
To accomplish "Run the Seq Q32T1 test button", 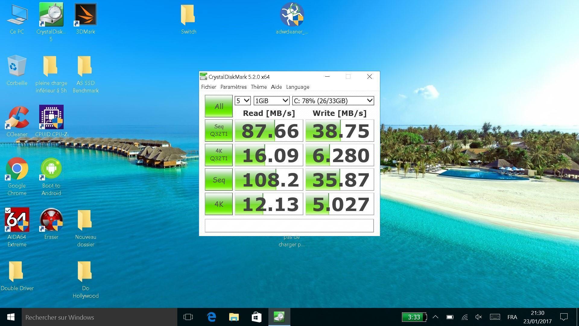I will click(219, 130).
